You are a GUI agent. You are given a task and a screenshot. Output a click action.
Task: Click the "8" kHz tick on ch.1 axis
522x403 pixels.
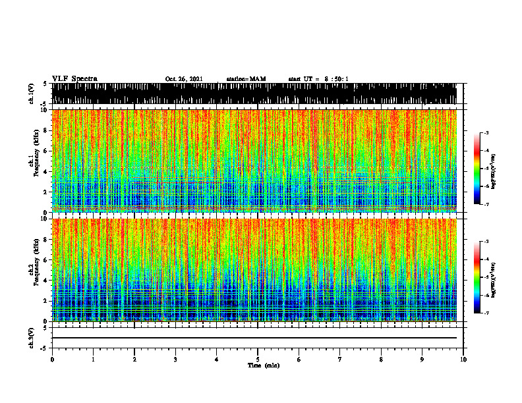coord(46,130)
